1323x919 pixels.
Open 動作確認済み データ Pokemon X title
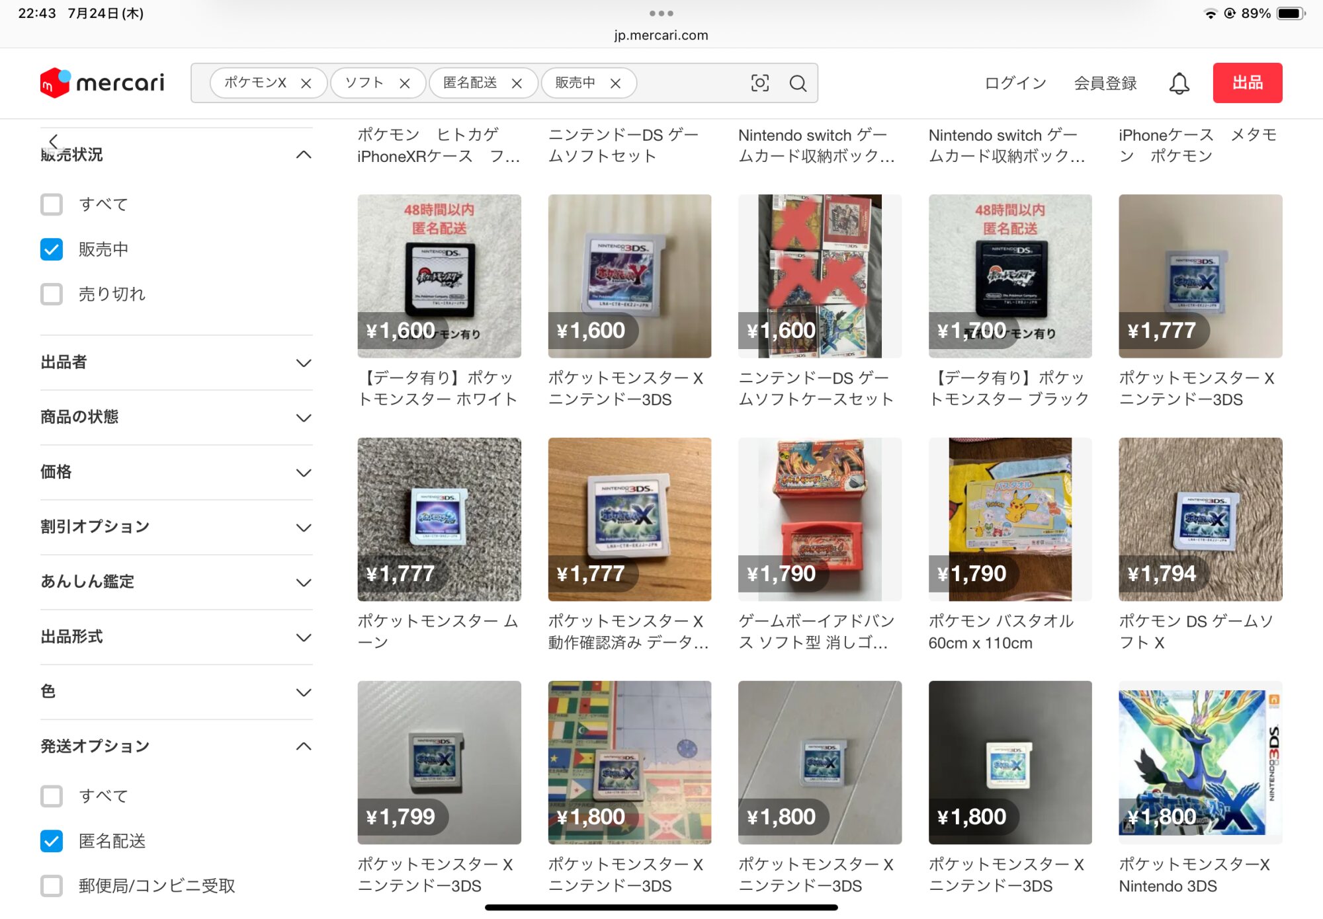click(x=628, y=632)
